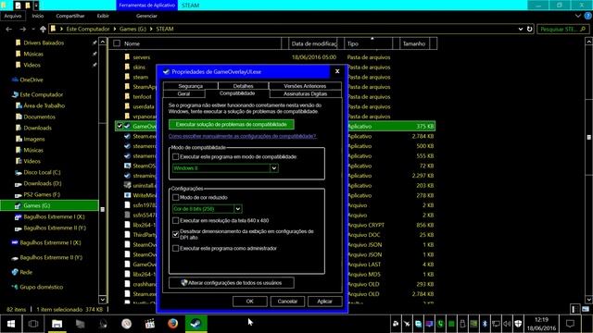Launch Firefox from the taskbar
This screenshot has width=593, height=333.
[x=173, y=324]
